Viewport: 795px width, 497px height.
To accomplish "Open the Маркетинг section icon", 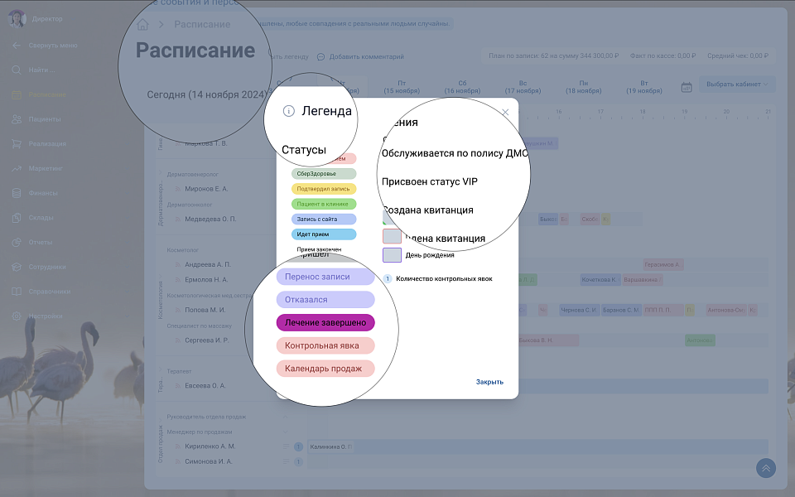I will [x=17, y=168].
